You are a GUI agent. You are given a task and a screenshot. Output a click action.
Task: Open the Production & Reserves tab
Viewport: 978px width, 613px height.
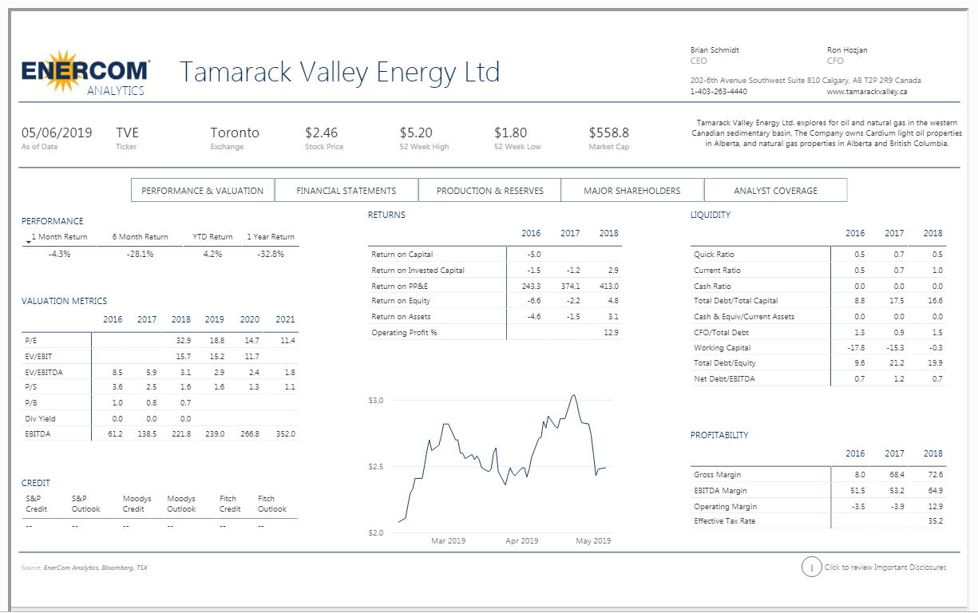(489, 191)
